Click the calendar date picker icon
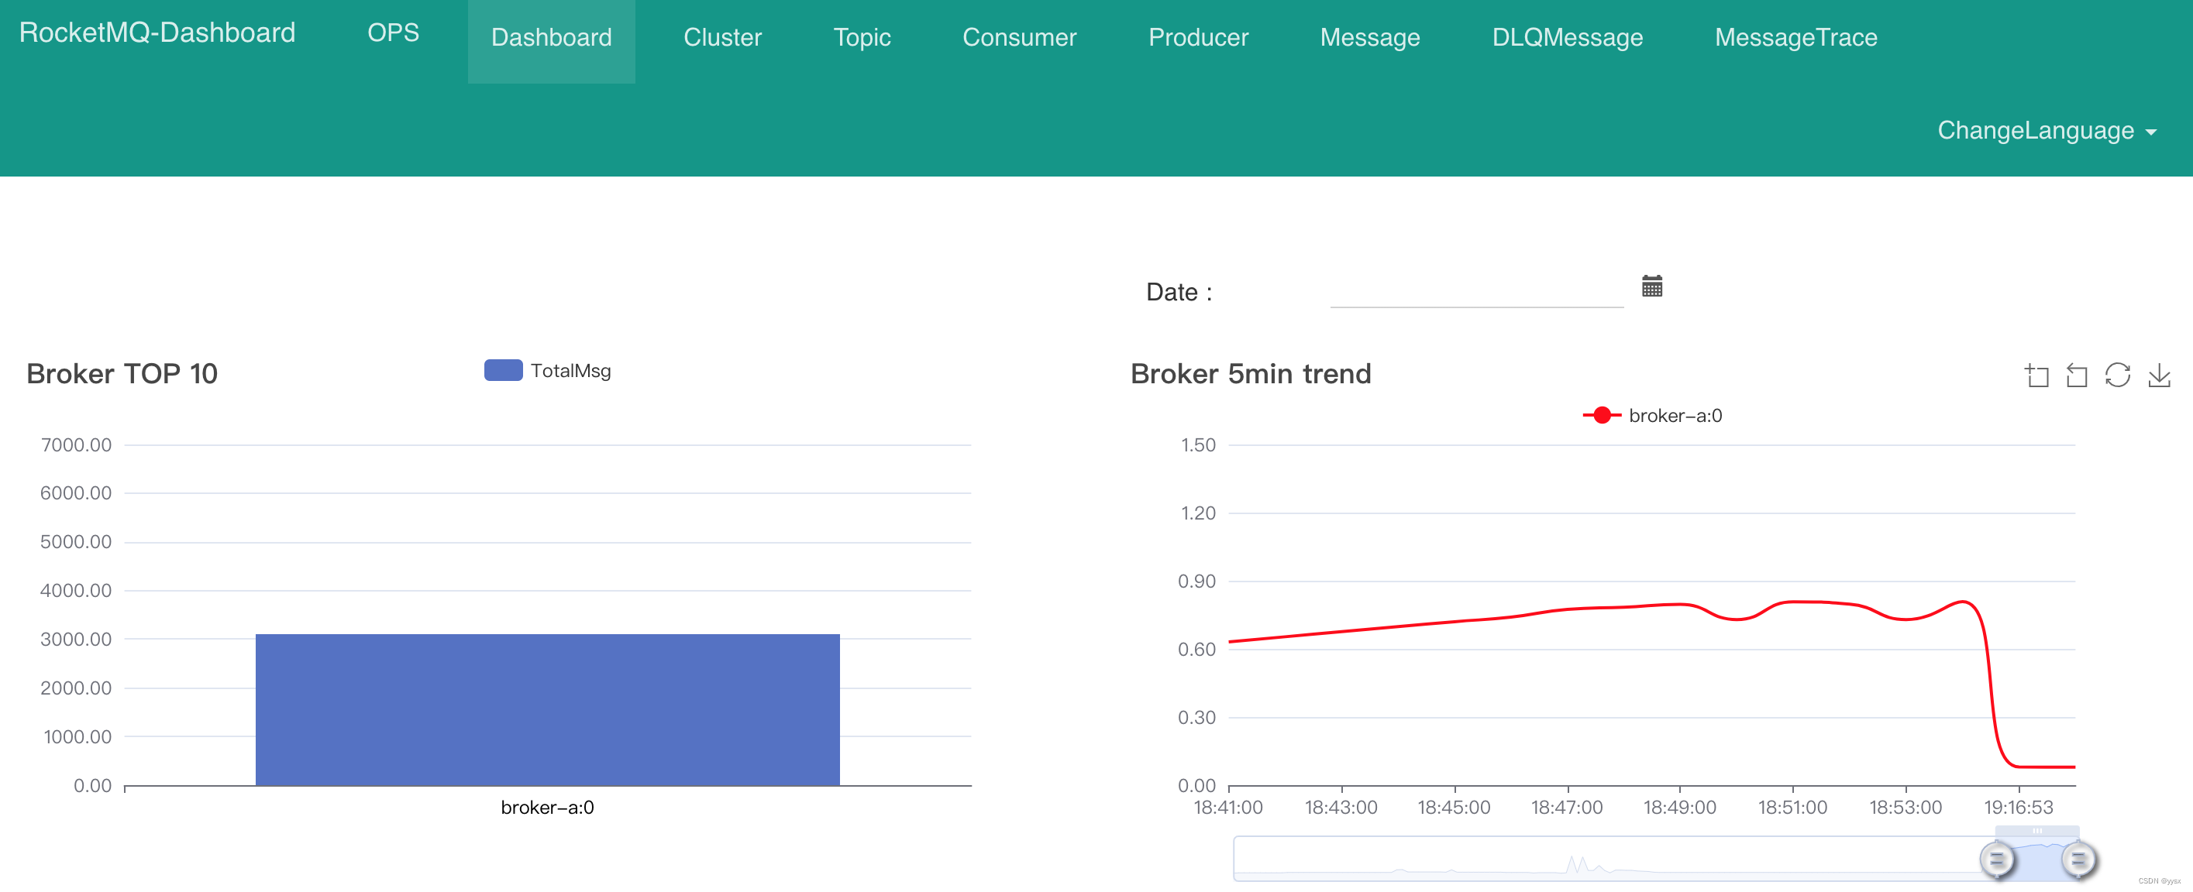 tap(1652, 285)
